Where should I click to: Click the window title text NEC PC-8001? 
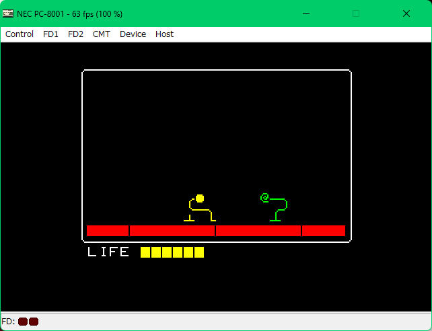40,14
